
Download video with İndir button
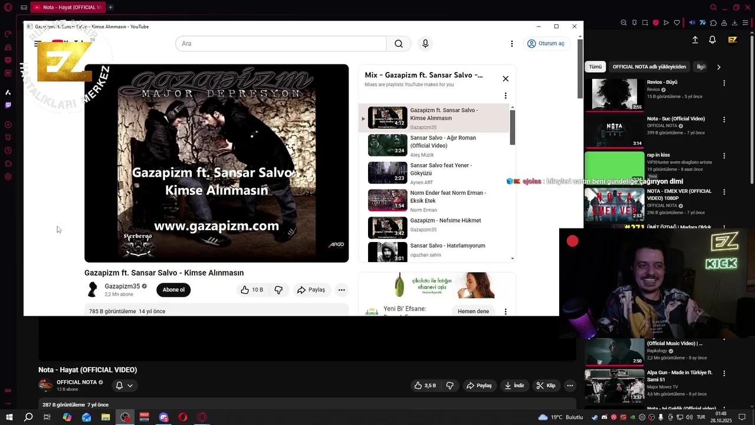point(514,385)
